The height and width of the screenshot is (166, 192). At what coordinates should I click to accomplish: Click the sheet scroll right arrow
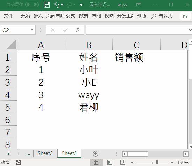(19, 153)
